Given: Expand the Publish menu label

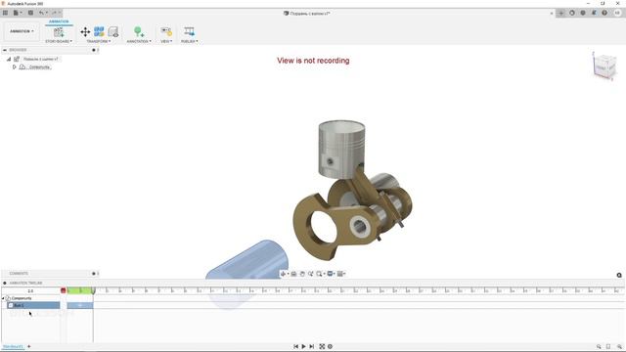Looking at the screenshot, I should (189, 41).
